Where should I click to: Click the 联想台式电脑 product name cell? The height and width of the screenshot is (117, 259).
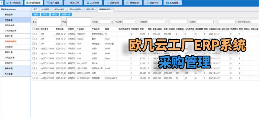pos(97,34)
